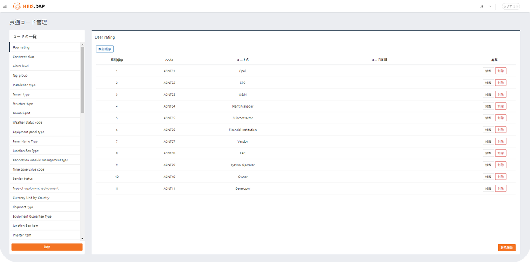
Task: Select Alarm level in code list
Action: (21, 66)
